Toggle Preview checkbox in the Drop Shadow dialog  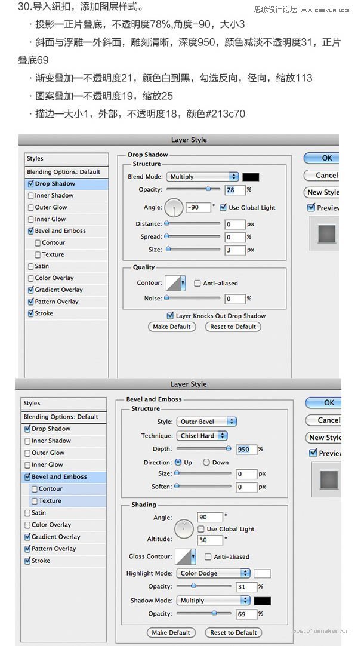tap(311, 208)
